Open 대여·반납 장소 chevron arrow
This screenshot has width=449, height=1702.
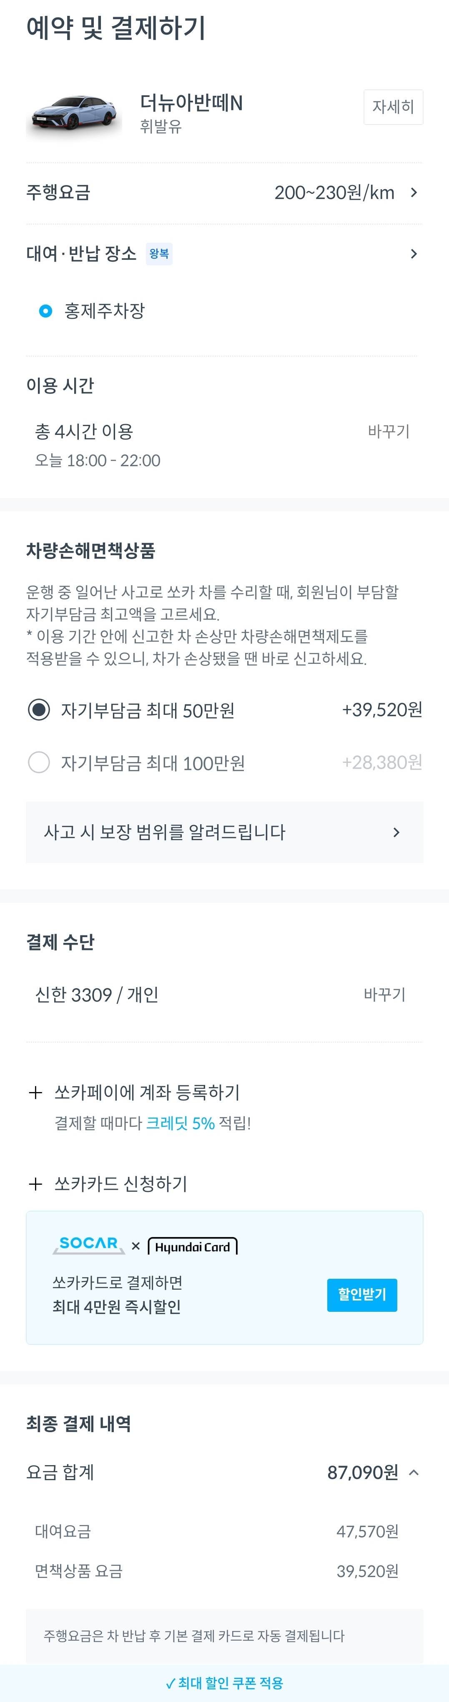[x=414, y=254]
